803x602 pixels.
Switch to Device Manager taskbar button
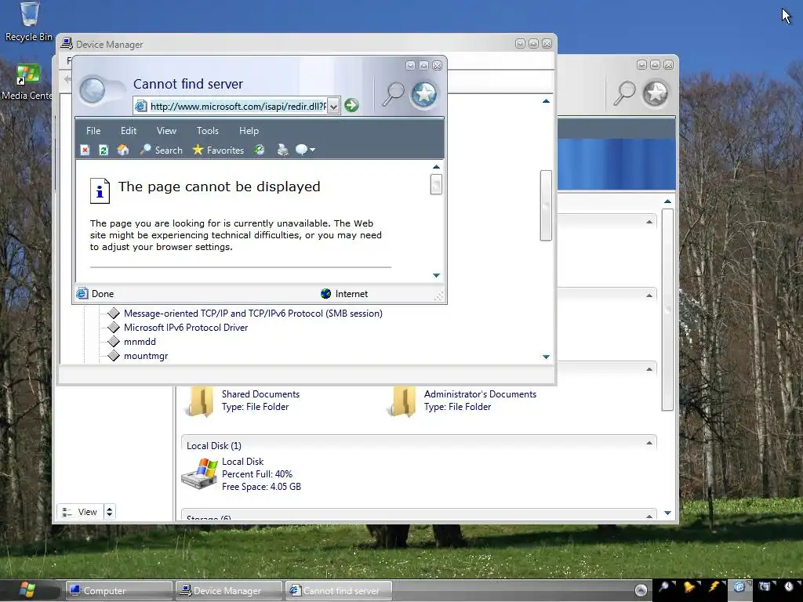(228, 591)
